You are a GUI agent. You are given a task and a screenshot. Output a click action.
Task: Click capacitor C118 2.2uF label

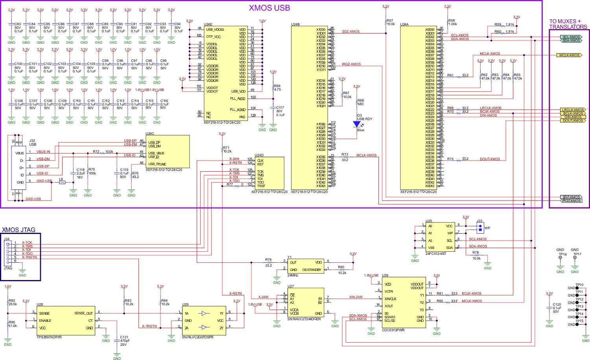click(x=80, y=173)
